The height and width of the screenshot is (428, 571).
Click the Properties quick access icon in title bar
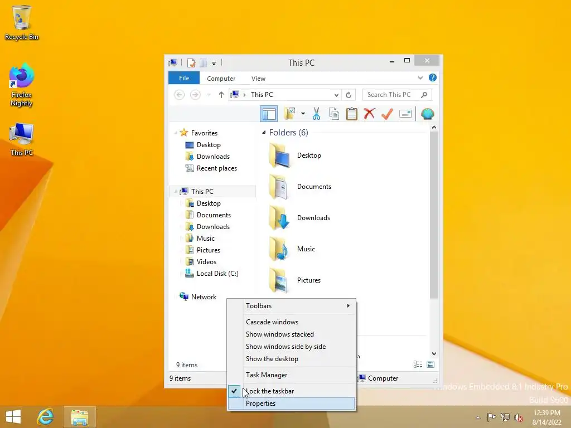click(191, 63)
